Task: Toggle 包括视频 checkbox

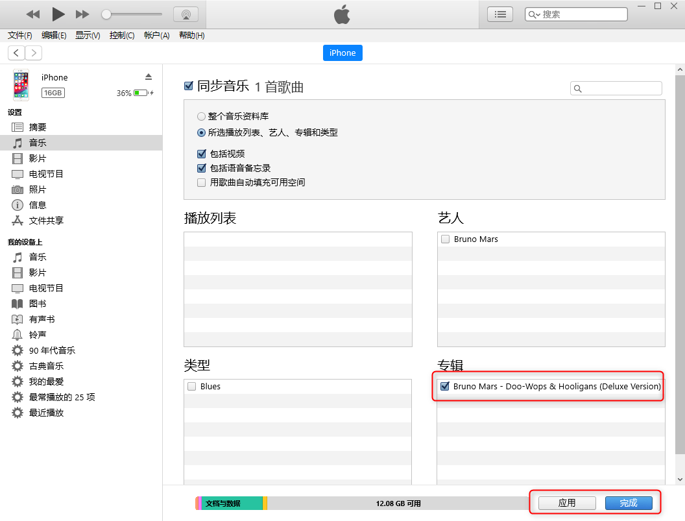Action: pos(201,154)
